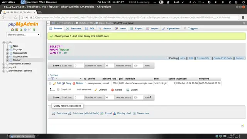This screenshot has height=139, width=247.
Task: Click the Explain SQL link
Action: point(203,58)
